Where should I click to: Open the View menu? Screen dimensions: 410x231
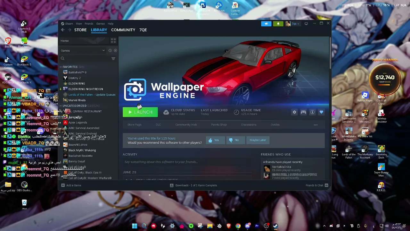[x=79, y=24]
